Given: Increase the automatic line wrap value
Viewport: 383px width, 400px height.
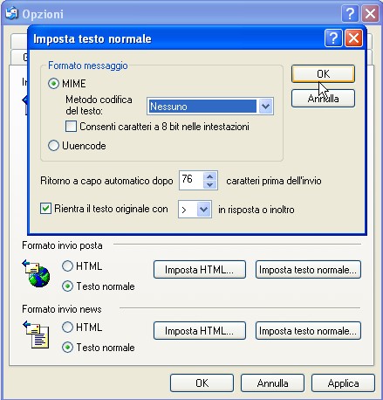Looking at the screenshot, I should pos(210,176).
